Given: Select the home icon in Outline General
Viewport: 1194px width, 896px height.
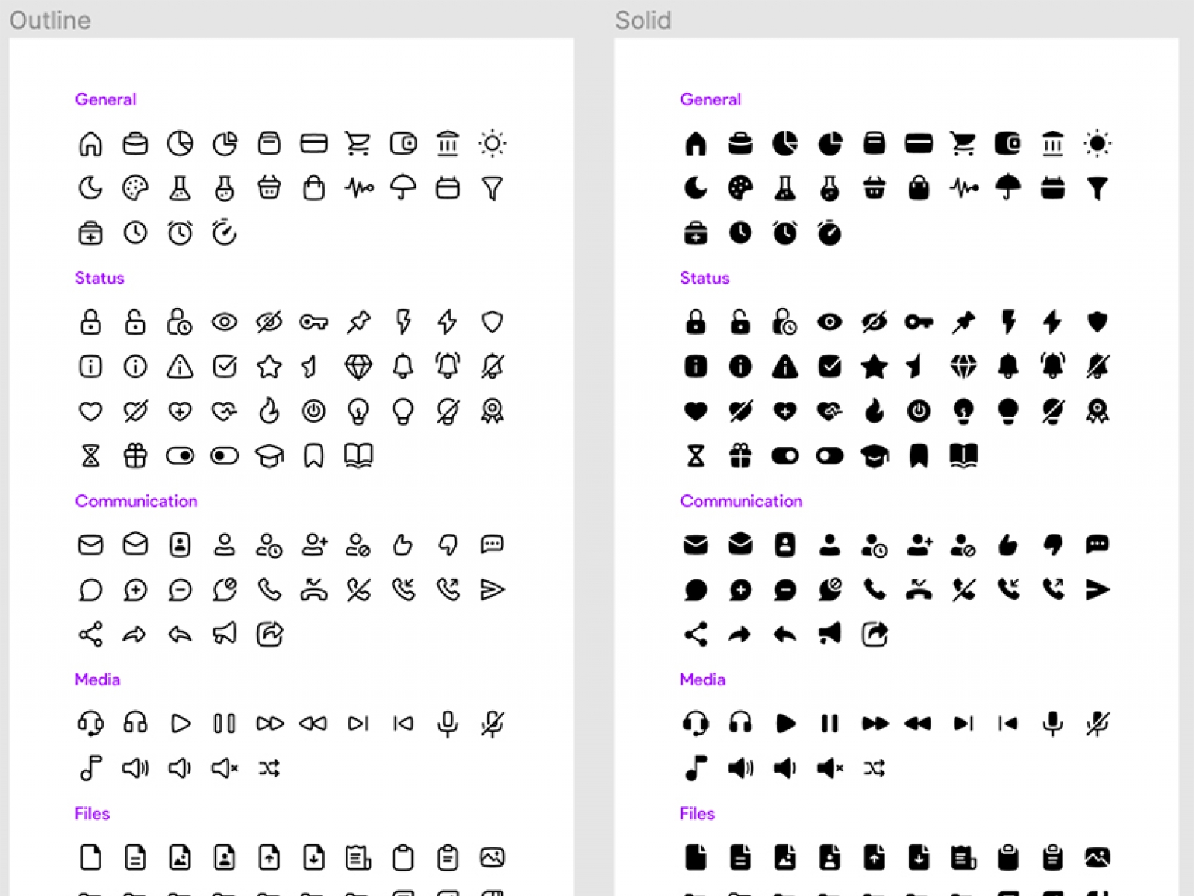Looking at the screenshot, I should 90,143.
